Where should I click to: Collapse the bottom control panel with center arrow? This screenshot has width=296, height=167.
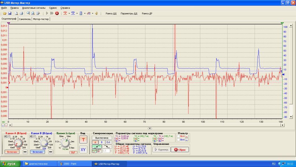pyautogui.click(x=150, y=128)
